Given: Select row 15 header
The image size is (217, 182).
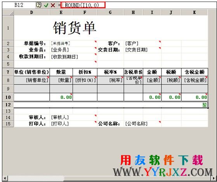Looking at the screenshot, I should 8,124.
